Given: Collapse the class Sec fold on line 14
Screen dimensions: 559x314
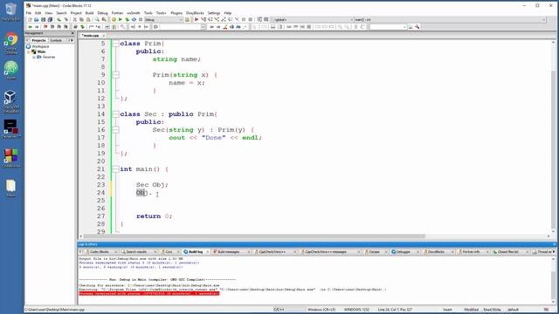Looking at the screenshot, I should click(115, 114).
